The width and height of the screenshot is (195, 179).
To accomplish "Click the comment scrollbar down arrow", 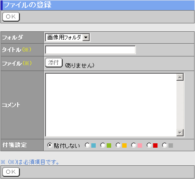I will (x=180, y=133).
